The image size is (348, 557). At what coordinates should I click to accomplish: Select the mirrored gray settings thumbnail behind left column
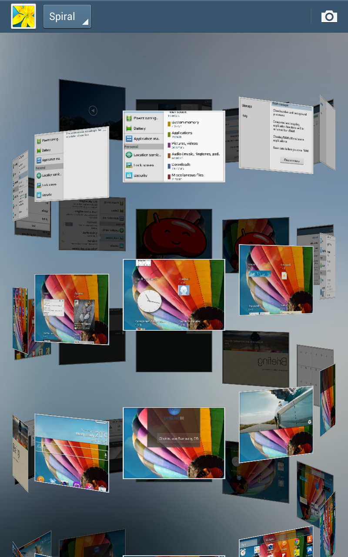tap(92, 224)
